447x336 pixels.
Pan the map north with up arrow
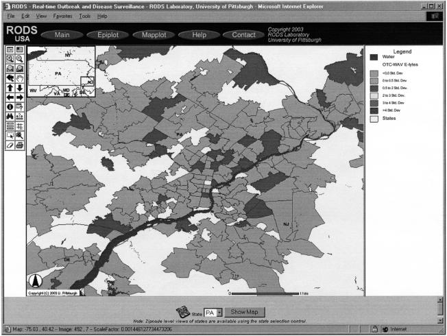(x=10, y=88)
